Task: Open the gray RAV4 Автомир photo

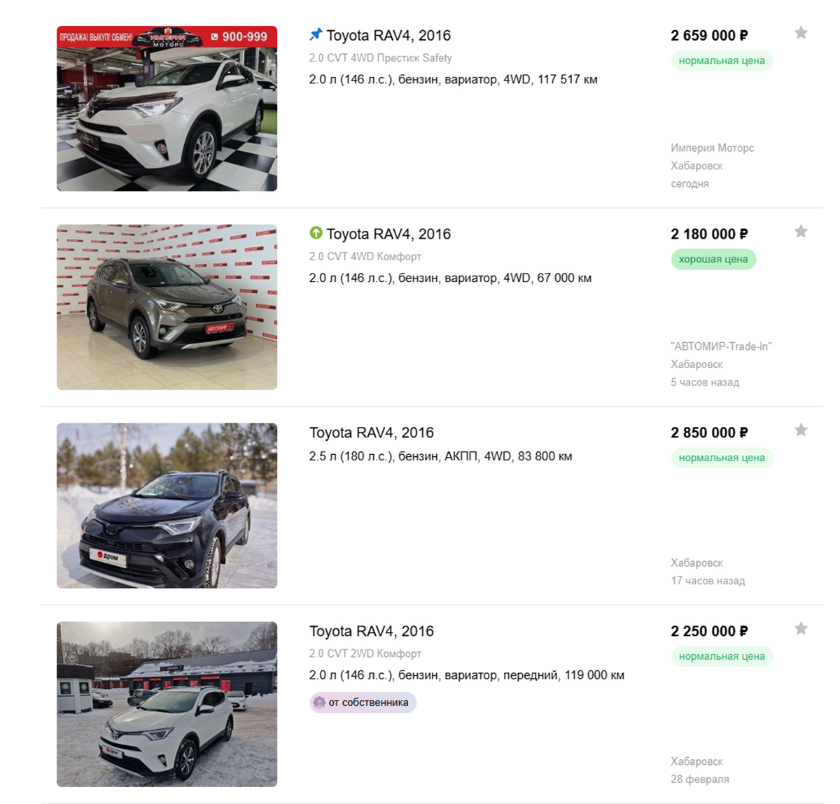Action: [167, 307]
